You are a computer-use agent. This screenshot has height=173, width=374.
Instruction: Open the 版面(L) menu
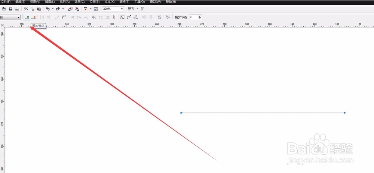50,1
